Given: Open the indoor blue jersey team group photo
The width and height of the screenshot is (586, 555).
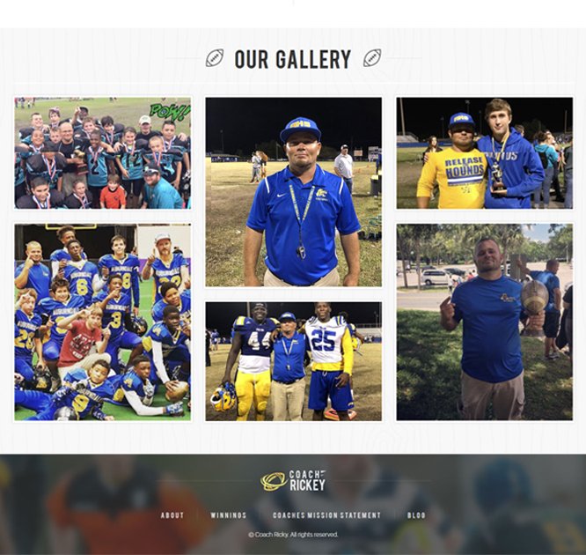Looking at the screenshot, I should (x=103, y=322).
